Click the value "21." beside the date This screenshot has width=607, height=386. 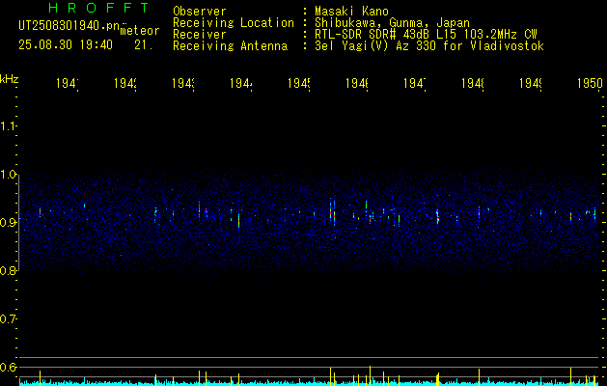pos(144,45)
